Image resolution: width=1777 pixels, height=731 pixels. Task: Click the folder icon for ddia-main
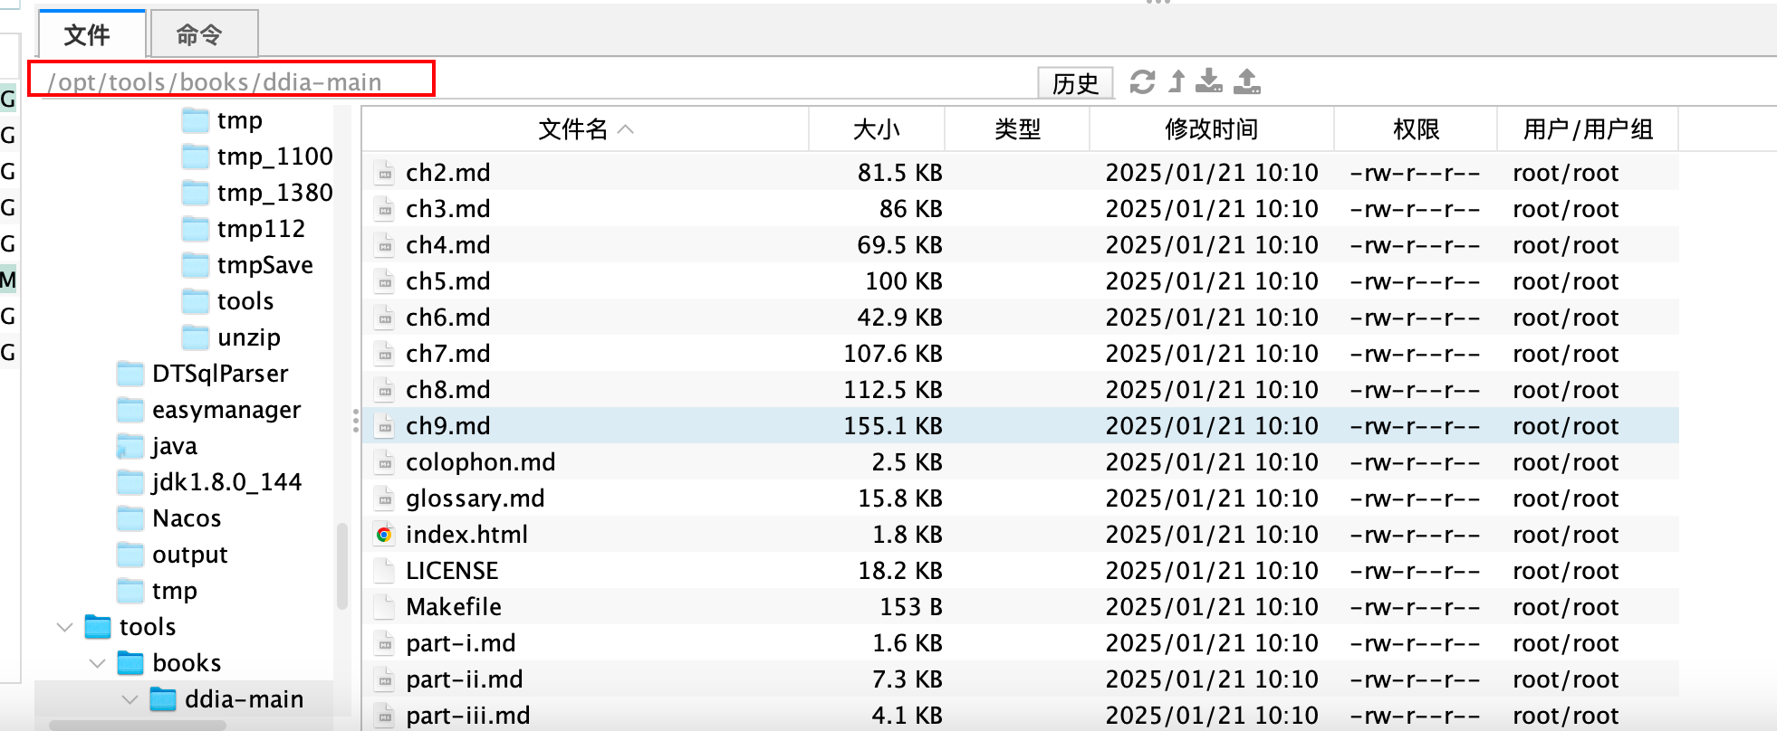[163, 699]
